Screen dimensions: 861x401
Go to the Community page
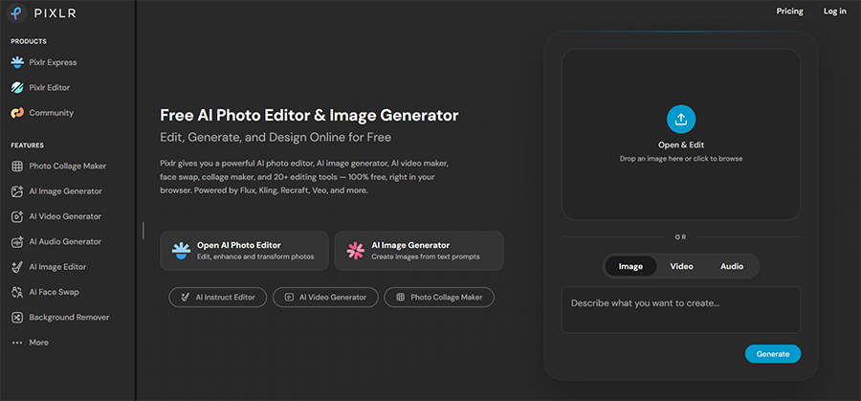coord(51,113)
